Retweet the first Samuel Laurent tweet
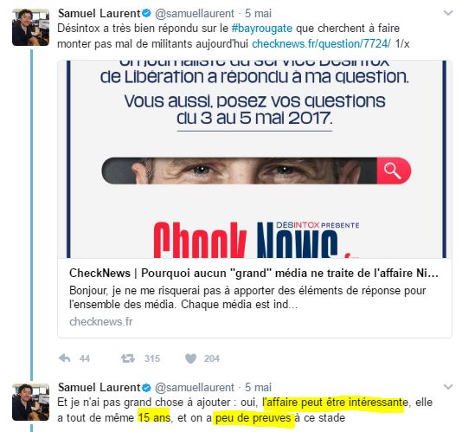The height and width of the screenshot is (432, 462). pos(128,358)
